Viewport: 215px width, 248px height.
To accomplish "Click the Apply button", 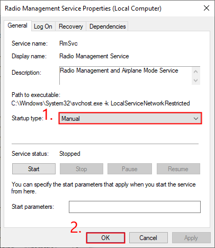I will click(191, 238).
